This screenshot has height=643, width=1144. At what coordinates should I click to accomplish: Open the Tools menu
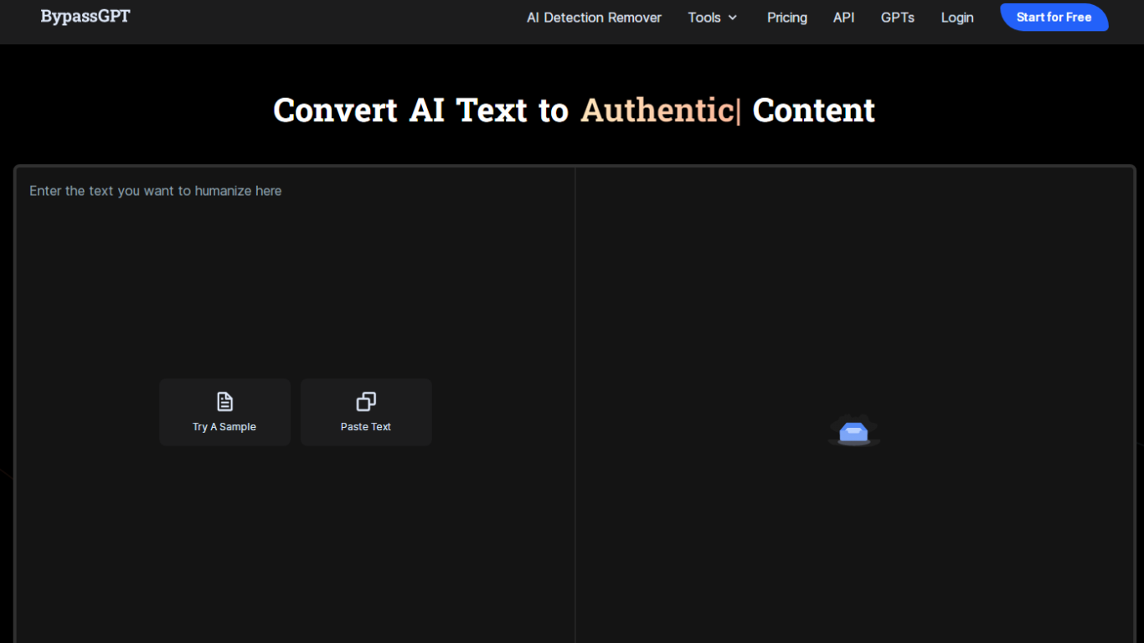(704, 18)
